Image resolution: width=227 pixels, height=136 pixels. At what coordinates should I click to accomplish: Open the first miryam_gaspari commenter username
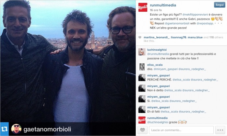coord(158,75)
